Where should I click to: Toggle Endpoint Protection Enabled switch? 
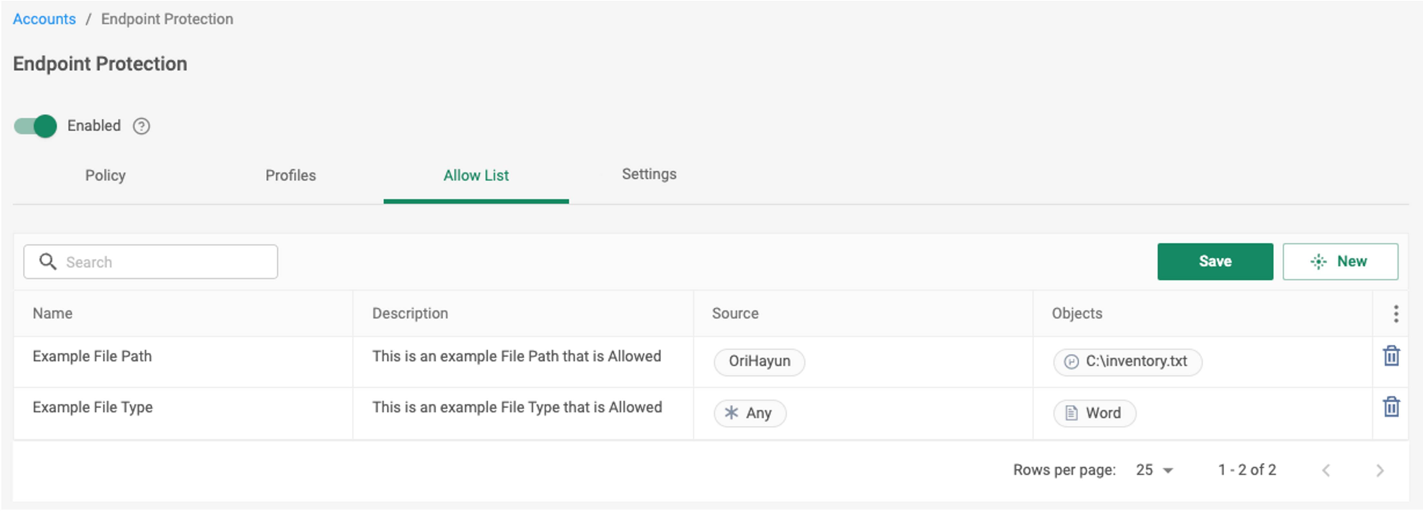35,126
